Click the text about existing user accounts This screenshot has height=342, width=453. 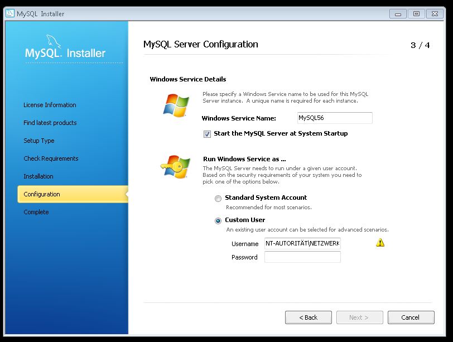click(307, 230)
